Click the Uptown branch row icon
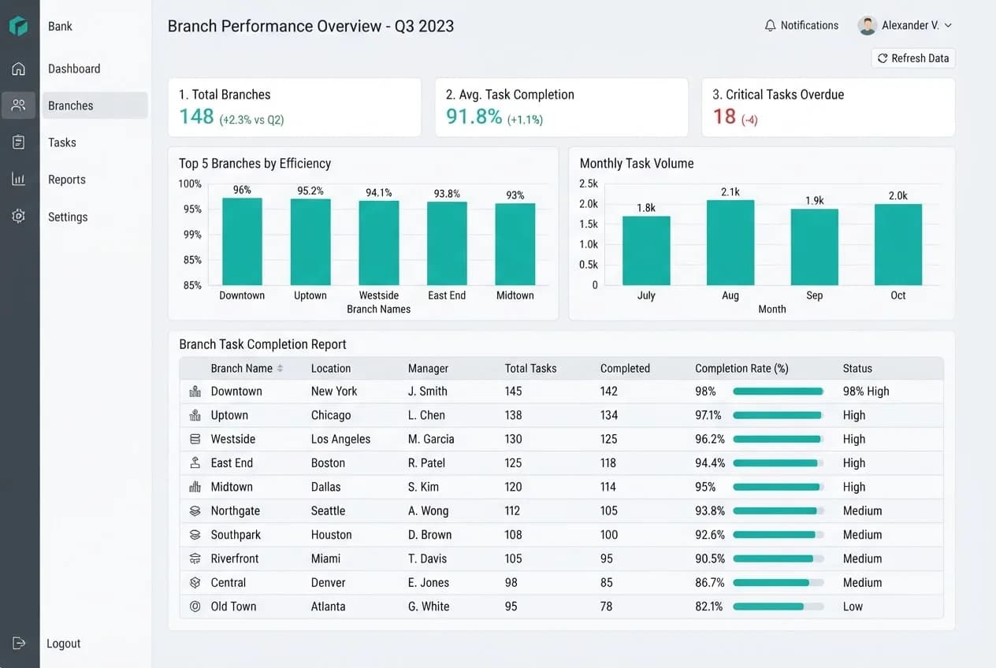This screenshot has height=668, width=996. point(195,415)
